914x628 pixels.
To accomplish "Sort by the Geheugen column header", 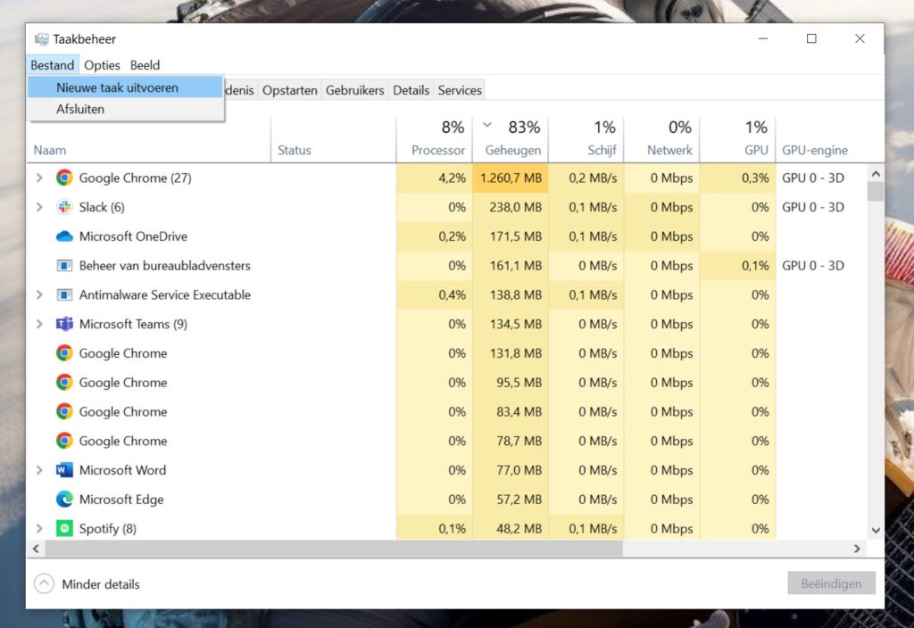I will tap(512, 150).
